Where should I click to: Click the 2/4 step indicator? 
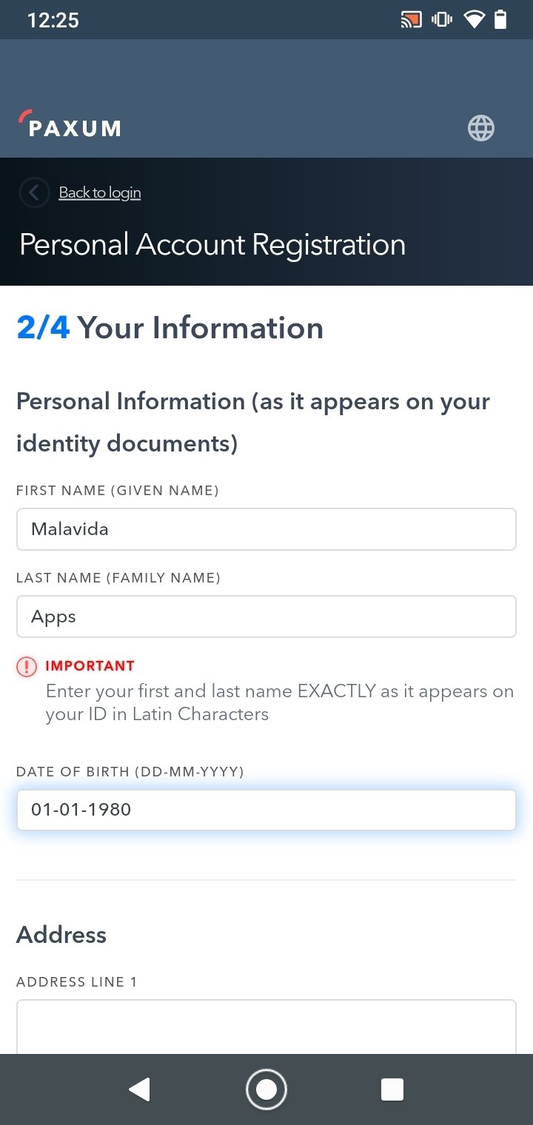[x=44, y=328]
